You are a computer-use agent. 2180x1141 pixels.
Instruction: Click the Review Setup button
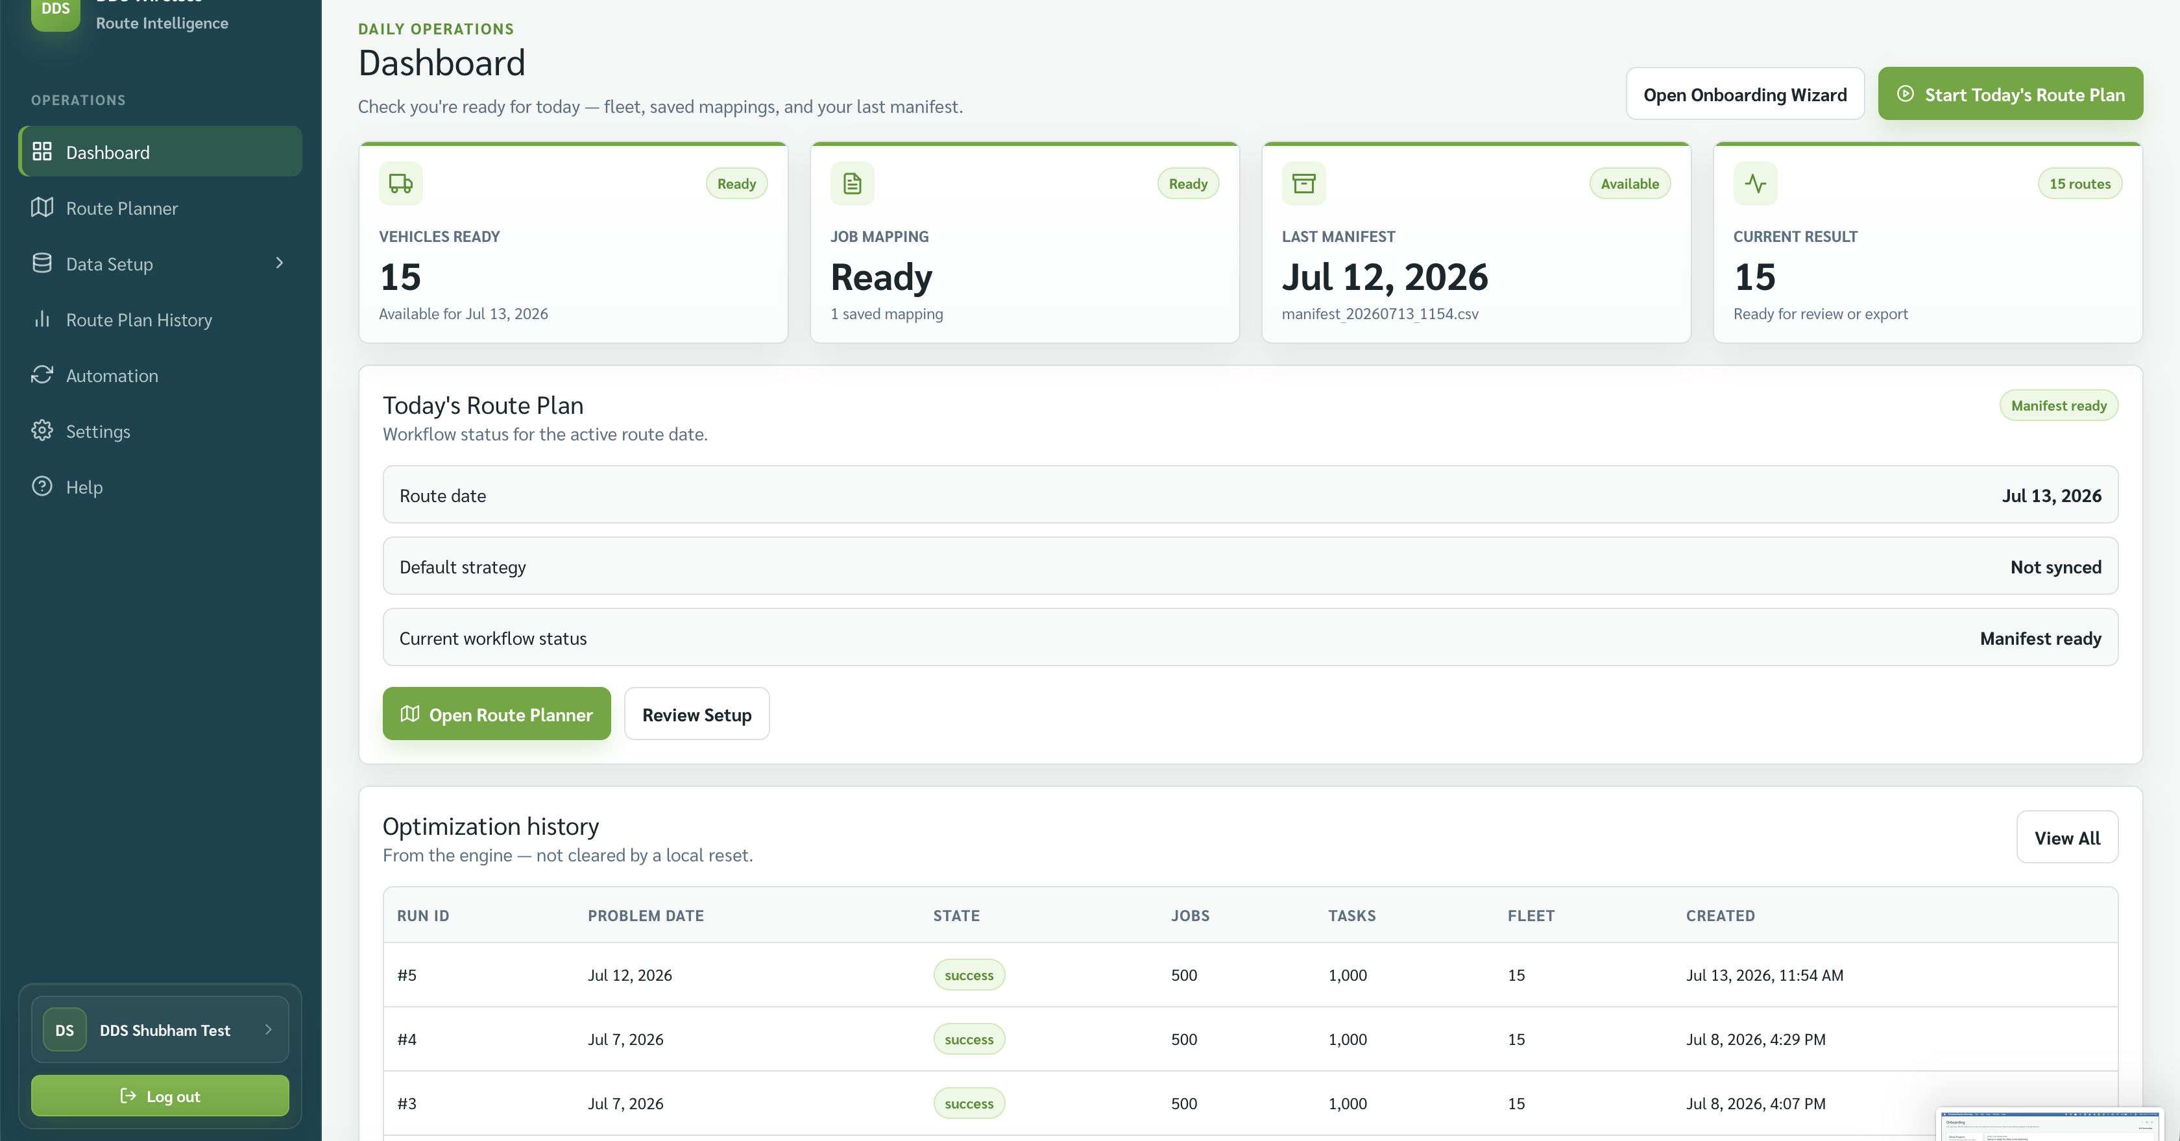coord(697,714)
